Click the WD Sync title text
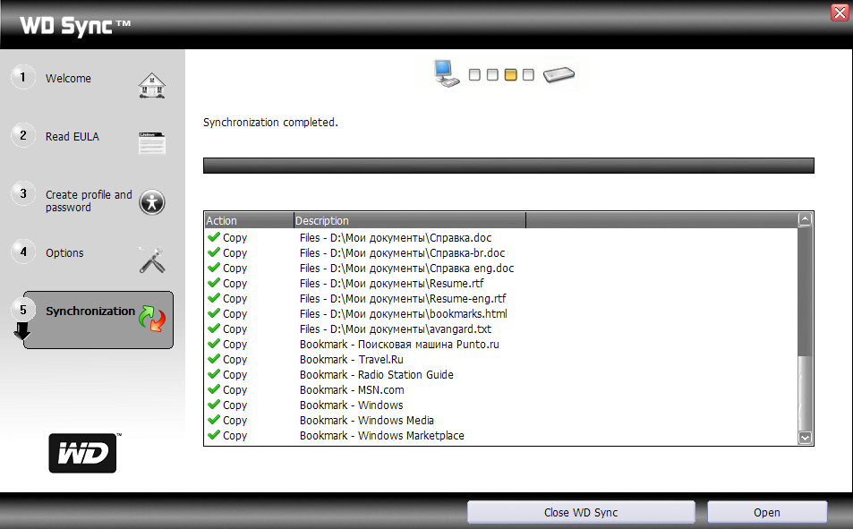 pos(75,26)
